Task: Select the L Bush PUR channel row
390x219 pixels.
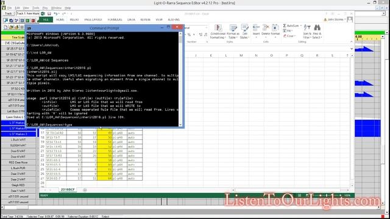Action: pos(19,168)
